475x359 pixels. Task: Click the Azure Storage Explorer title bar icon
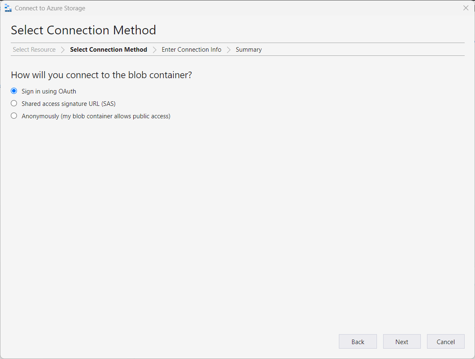8,8
